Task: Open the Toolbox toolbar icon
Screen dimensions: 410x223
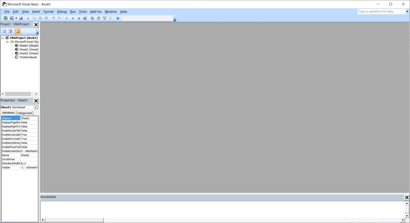Action: pyautogui.click(x=111, y=18)
